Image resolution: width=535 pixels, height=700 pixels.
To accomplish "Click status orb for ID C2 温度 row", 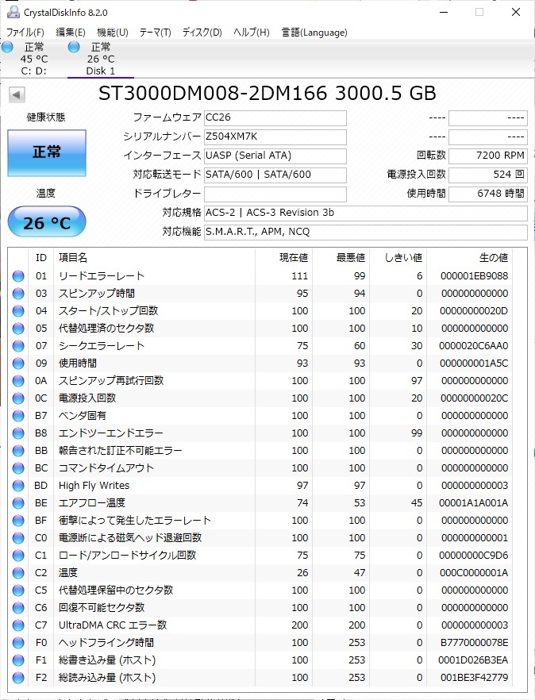I will [18, 573].
